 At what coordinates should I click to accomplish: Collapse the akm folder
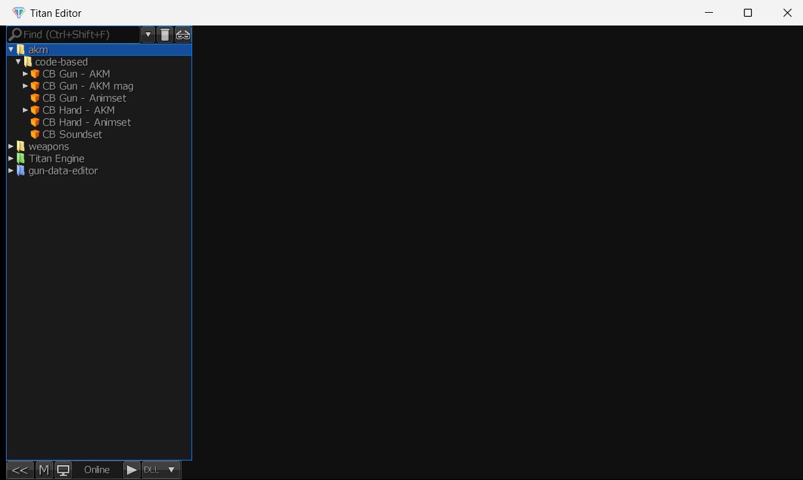tap(11, 50)
